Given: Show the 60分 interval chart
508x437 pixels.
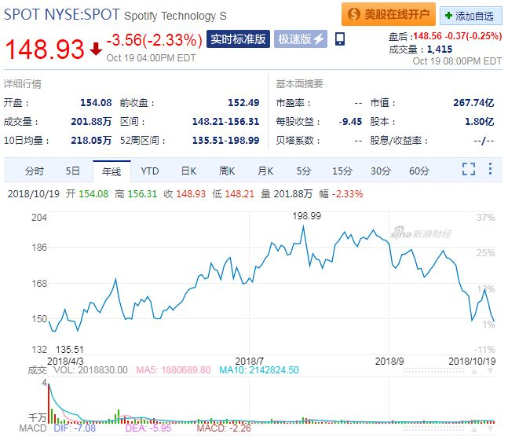Looking at the screenshot, I should coord(419,171).
